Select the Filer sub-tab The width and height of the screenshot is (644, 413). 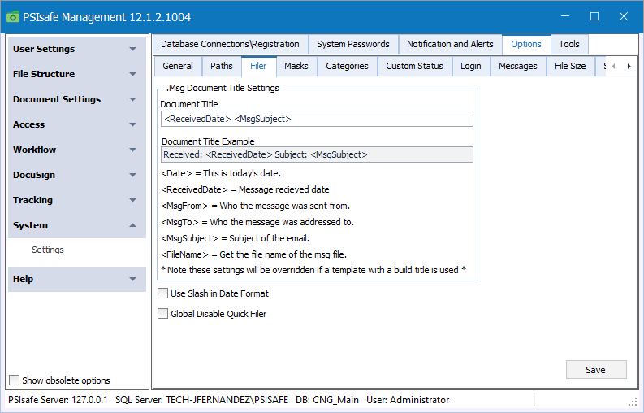[x=259, y=66]
